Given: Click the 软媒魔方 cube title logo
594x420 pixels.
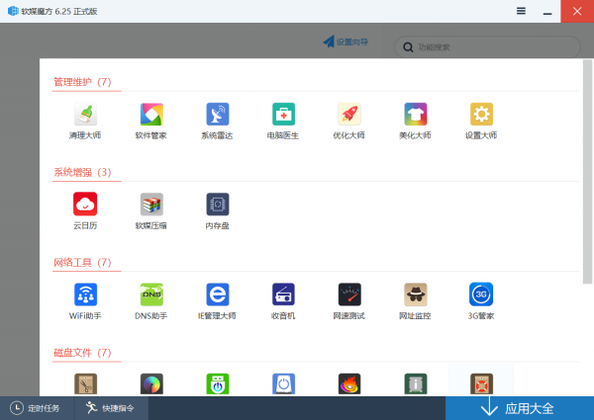Looking at the screenshot, I should click(x=13, y=11).
